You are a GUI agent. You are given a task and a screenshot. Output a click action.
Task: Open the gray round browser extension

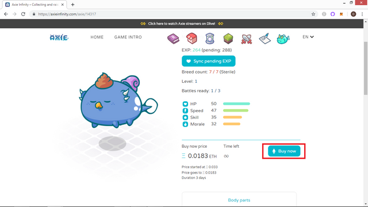(x=324, y=14)
